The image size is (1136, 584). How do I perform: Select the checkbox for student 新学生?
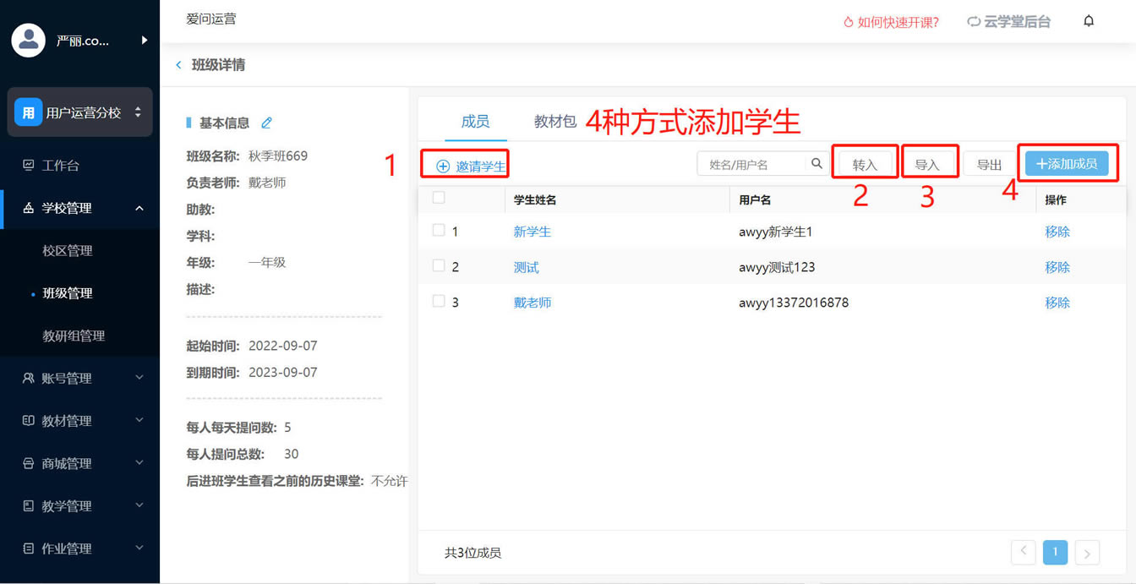tap(439, 231)
